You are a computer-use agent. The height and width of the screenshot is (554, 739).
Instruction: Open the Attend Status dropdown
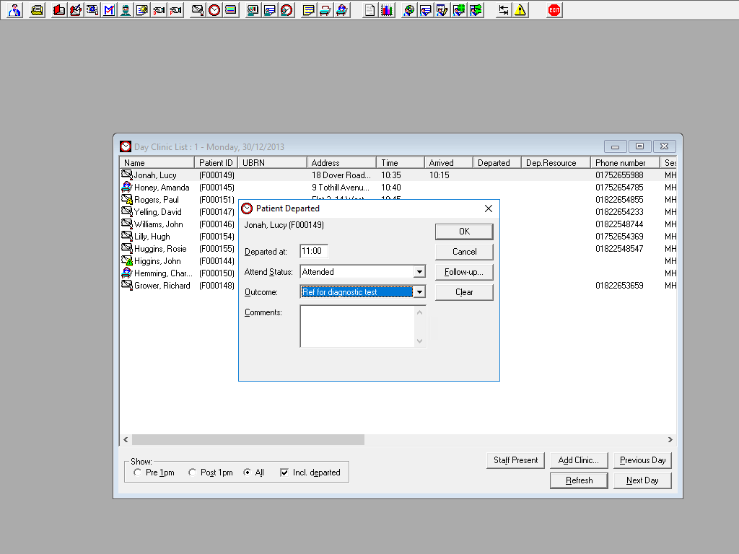[419, 272]
